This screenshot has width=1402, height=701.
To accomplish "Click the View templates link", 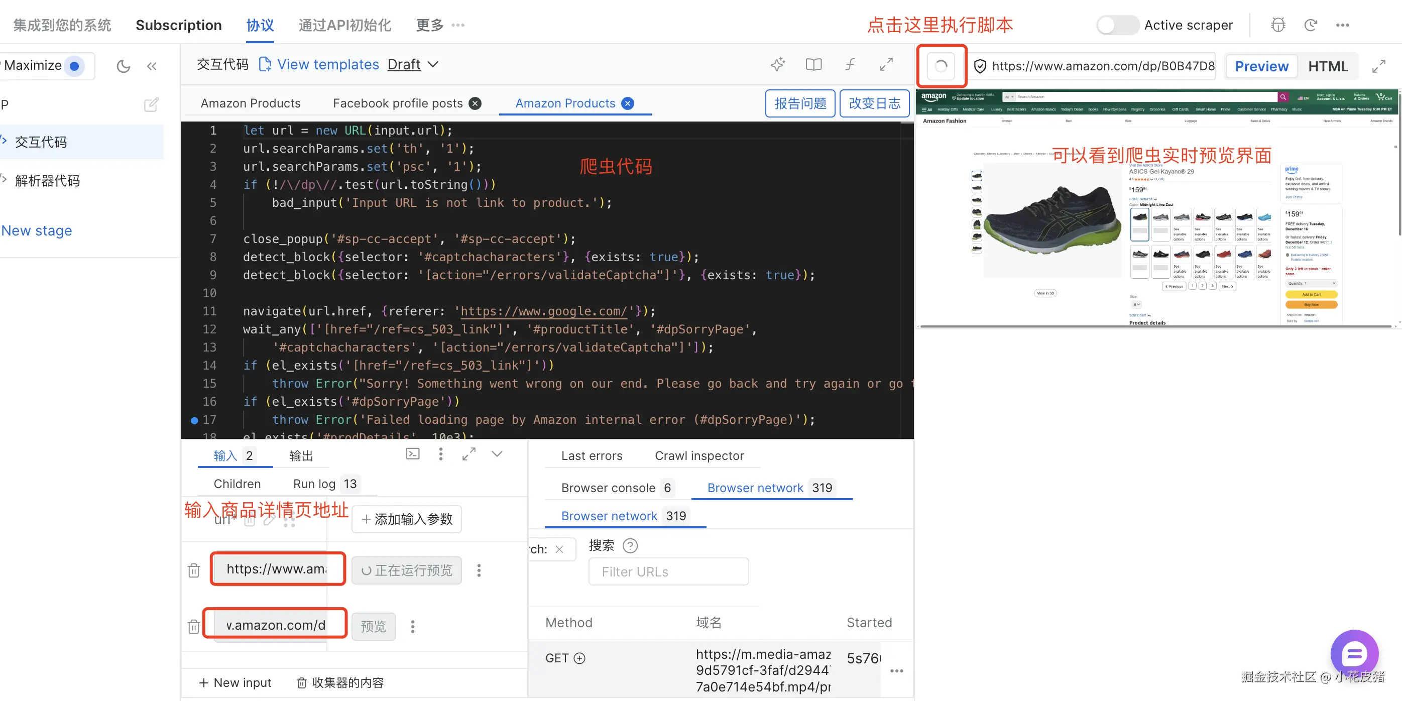I will [327, 64].
